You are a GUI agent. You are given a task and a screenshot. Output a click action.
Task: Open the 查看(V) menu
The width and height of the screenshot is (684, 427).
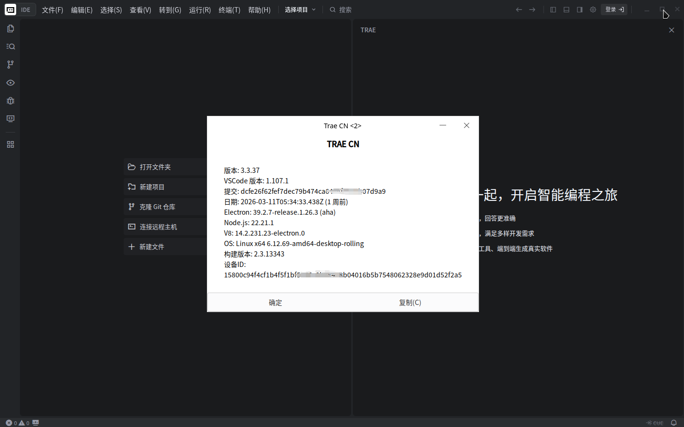coord(140,10)
